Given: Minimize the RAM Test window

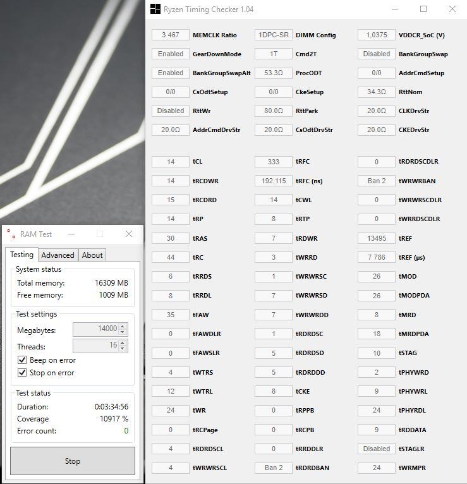Looking at the screenshot, I should (71, 234).
